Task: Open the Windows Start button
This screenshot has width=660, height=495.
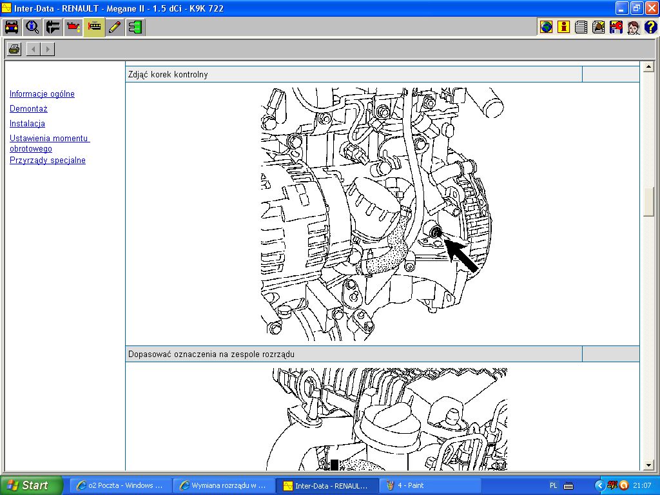Action: tap(32, 485)
